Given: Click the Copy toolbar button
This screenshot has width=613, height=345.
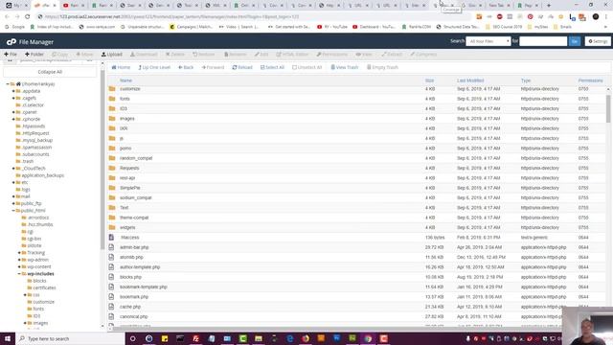Looking at the screenshot, I should coord(59,55).
